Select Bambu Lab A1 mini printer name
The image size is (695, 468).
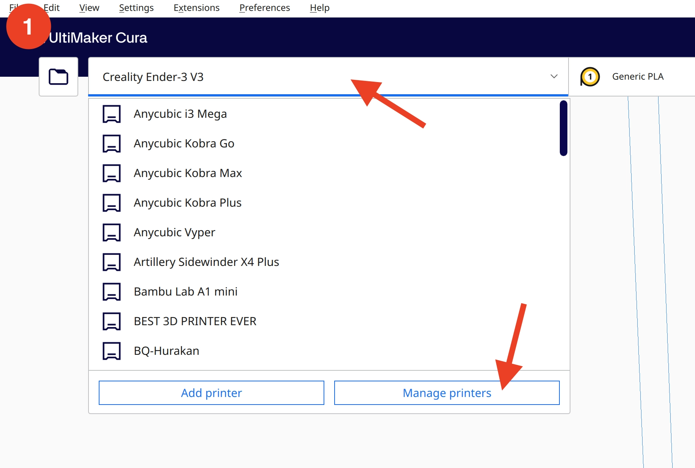click(x=186, y=292)
